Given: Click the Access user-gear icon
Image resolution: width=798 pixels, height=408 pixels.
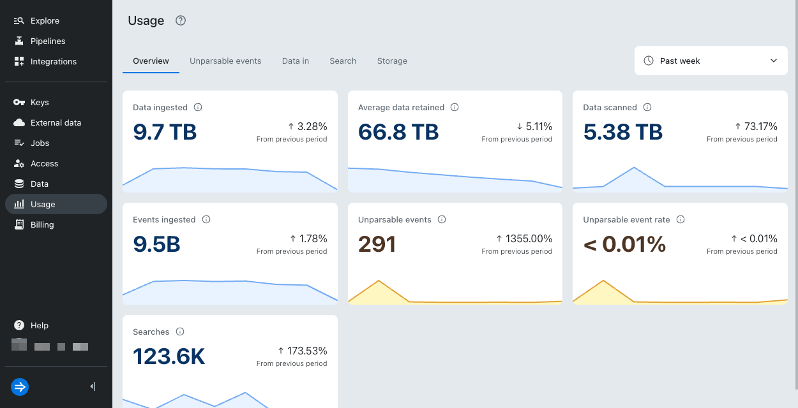Looking at the screenshot, I should (19, 163).
